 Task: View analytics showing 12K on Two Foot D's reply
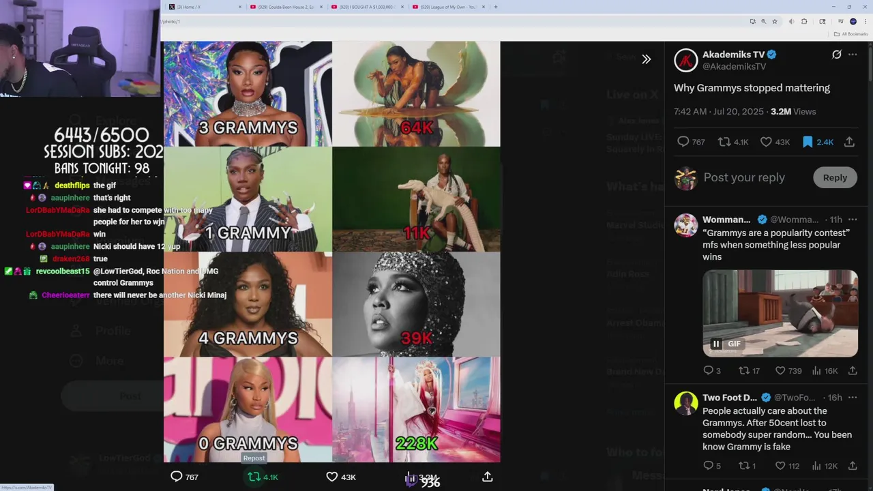(825, 466)
